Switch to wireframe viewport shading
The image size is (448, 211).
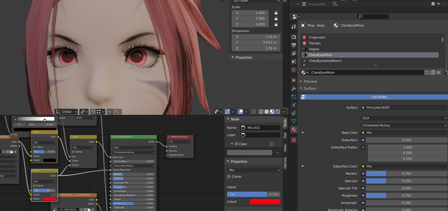point(261,111)
